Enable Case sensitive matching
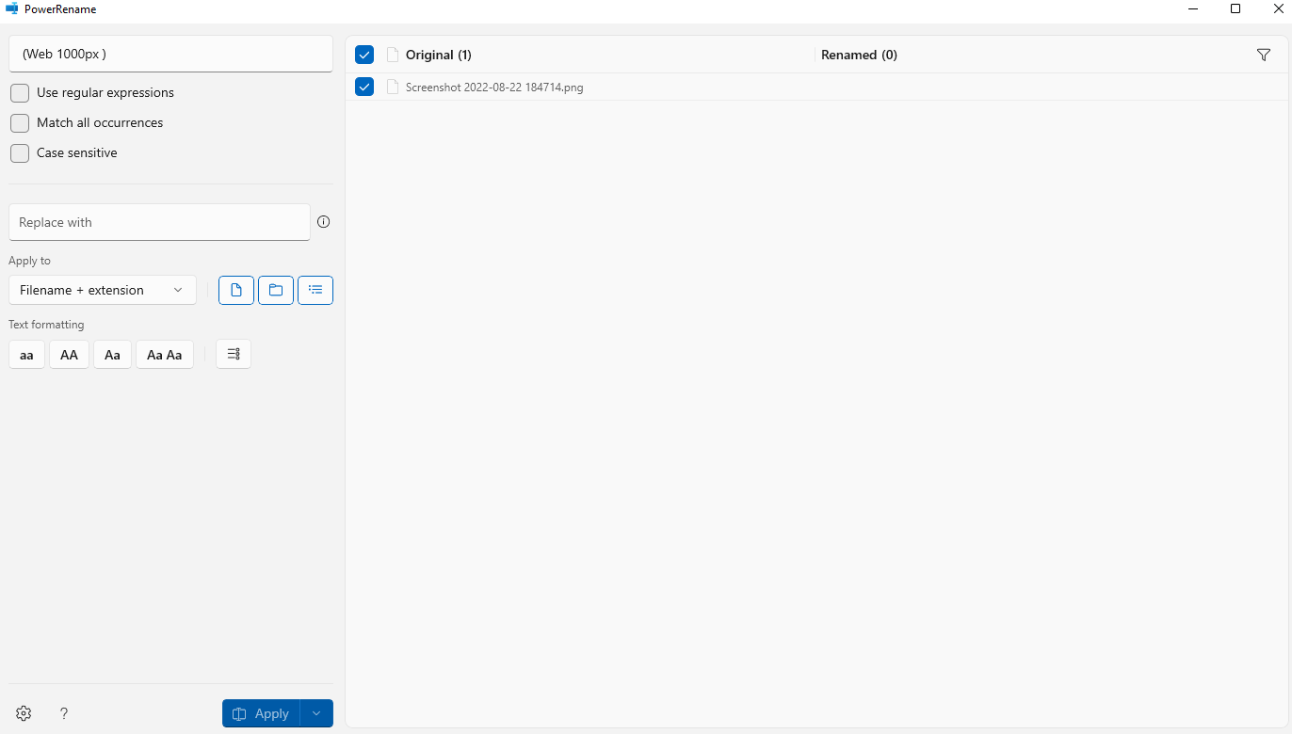The width and height of the screenshot is (1292, 734). [x=19, y=152]
